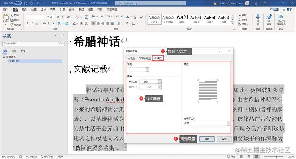The height and width of the screenshot is (159, 296).
Task: Open the fill color dropdown in dialog
Action: point(148,70)
